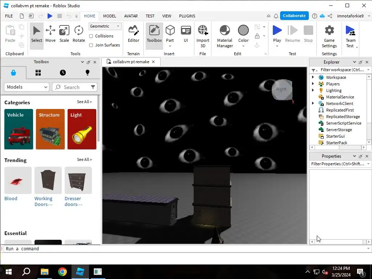Image resolution: width=372 pixels, height=279 pixels.
Task: Switch to the VIEW ribbon tab
Action: (166, 16)
